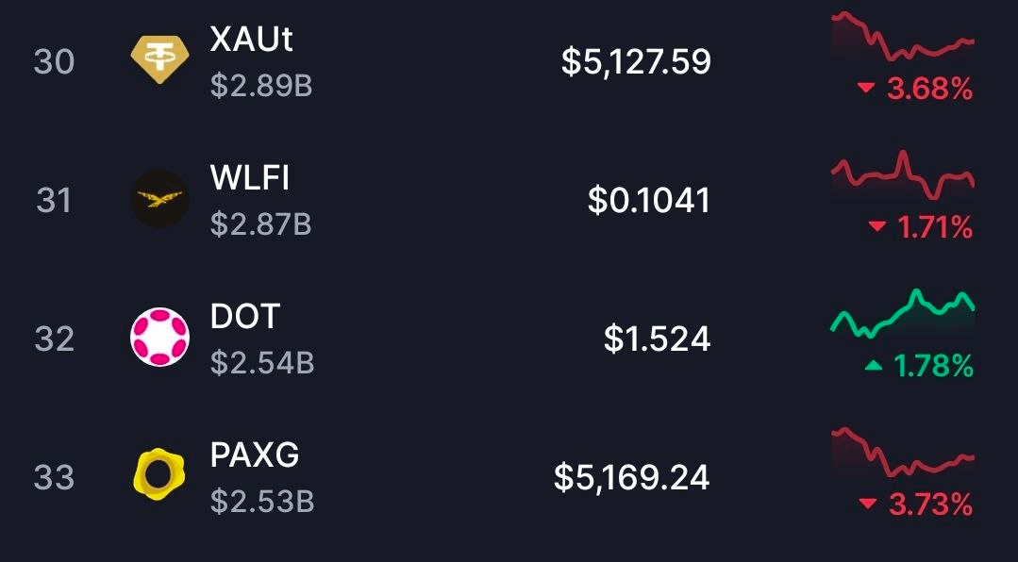View the WLFI red sparkline chart
The height and width of the screenshot is (562, 1018).
click(902, 175)
